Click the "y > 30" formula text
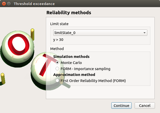 point(58,40)
